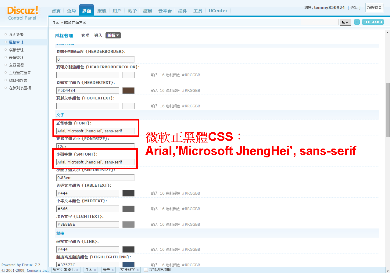Click the Discuz! Control Panel logo

[x=23, y=13]
